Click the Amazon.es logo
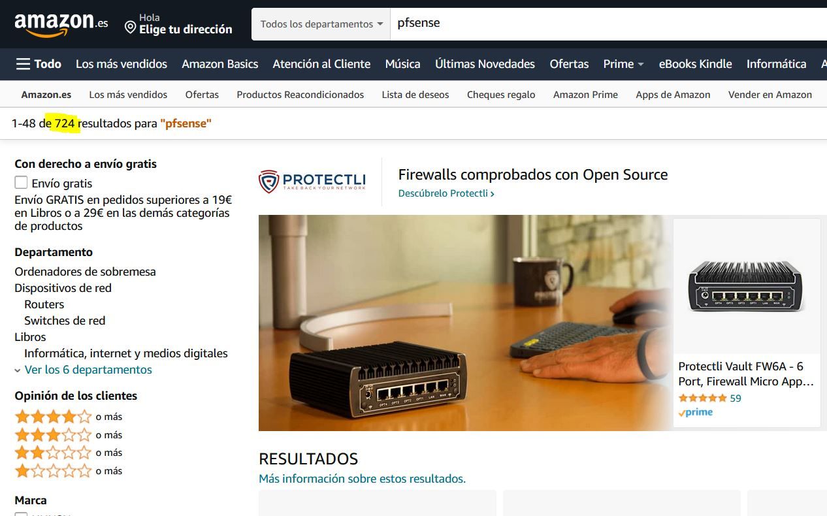827x516 pixels. (61, 24)
